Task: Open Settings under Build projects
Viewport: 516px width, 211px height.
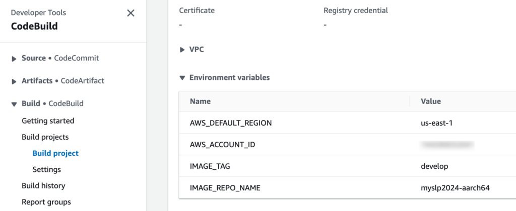Action: click(x=47, y=169)
